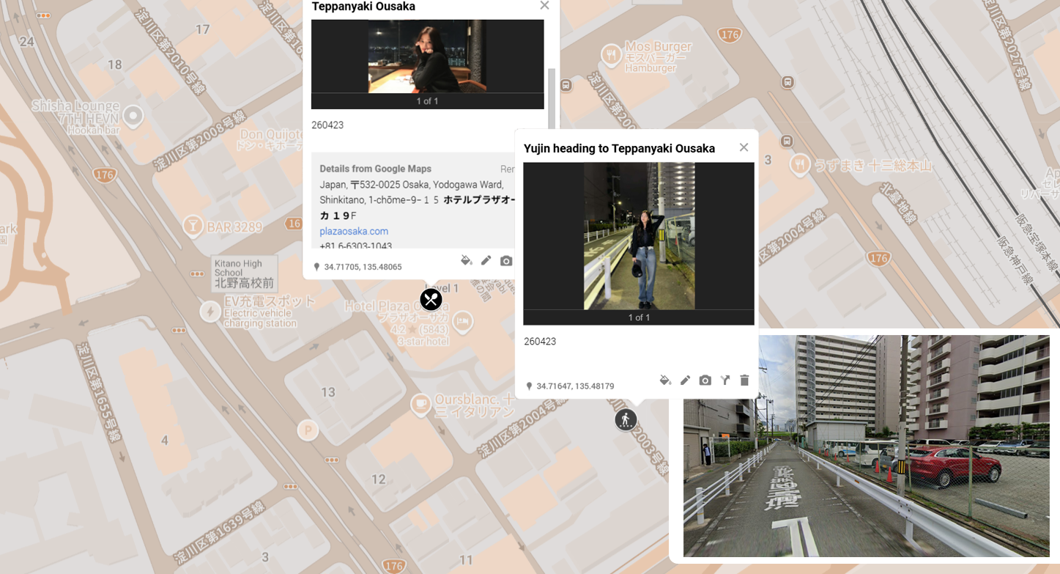Click the EV charging station lightning icon
1060x574 pixels.
click(x=210, y=312)
